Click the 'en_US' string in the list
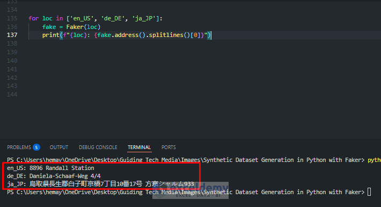 pos(82,18)
